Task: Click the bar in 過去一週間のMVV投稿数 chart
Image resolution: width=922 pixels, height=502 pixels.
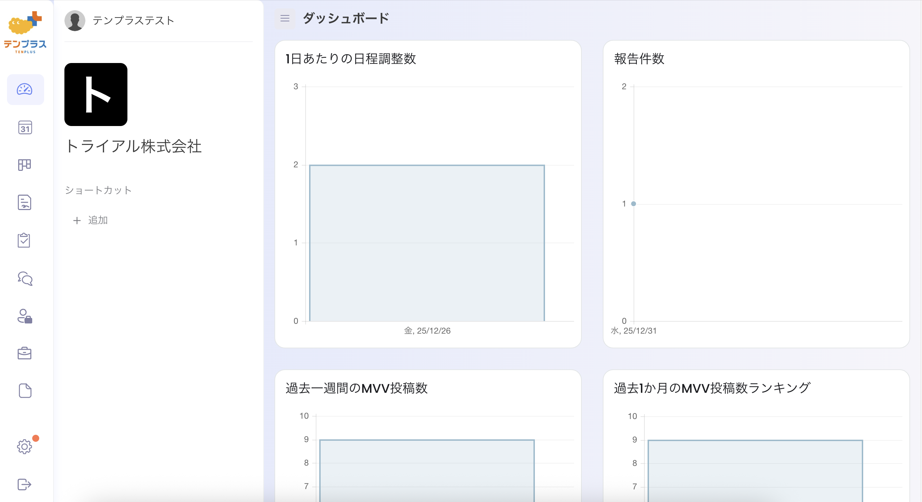Action: click(427, 471)
